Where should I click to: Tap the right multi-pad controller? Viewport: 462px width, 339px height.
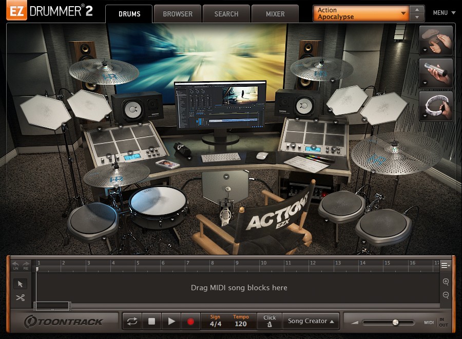pyautogui.click(x=315, y=137)
